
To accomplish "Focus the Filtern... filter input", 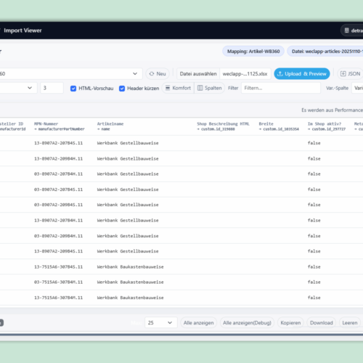I will click(x=281, y=88).
